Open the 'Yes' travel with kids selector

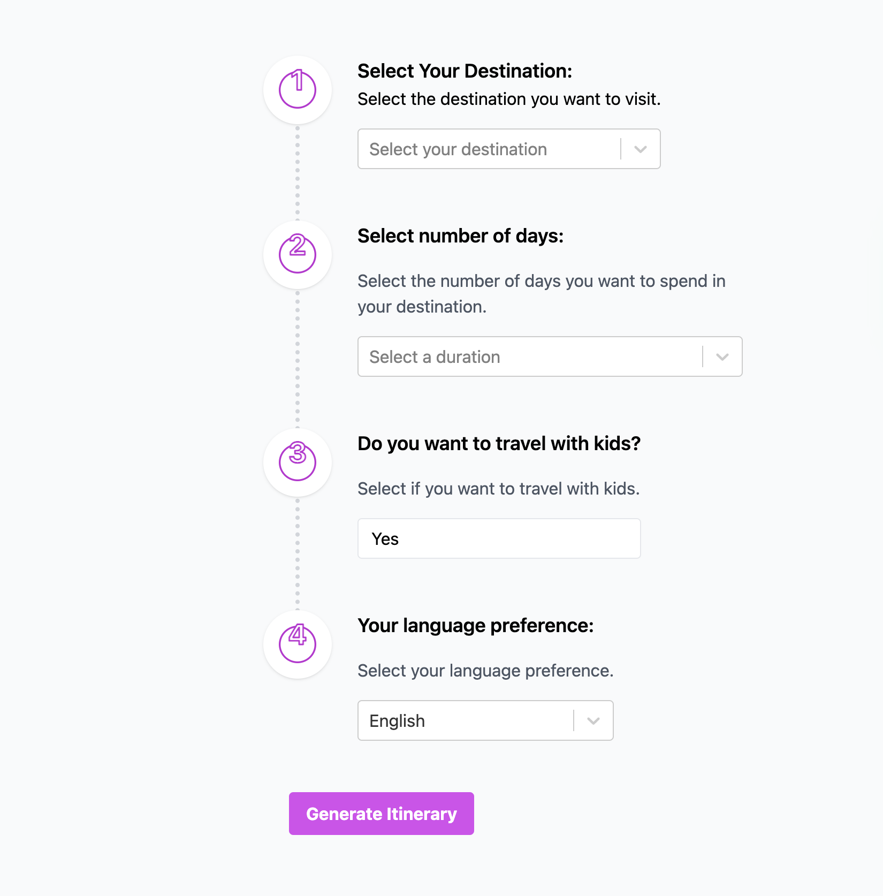pyautogui.click(x=499, y=538)
